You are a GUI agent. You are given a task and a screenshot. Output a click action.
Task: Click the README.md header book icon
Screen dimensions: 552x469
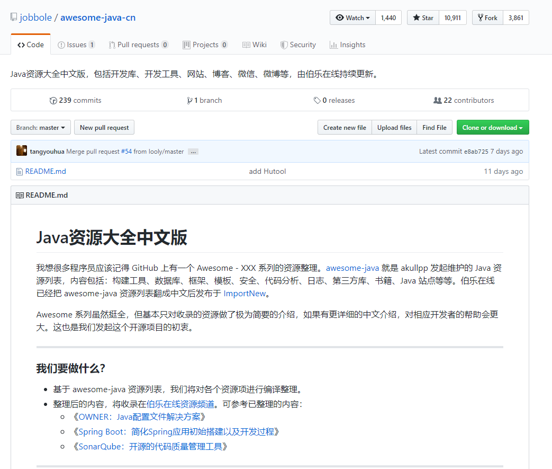pos(20,196)
